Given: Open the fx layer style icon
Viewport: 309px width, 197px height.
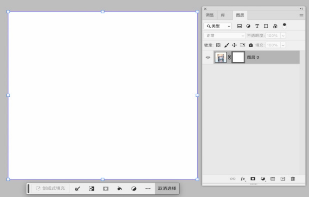Looking at the screenshot, I should point(243,178).
